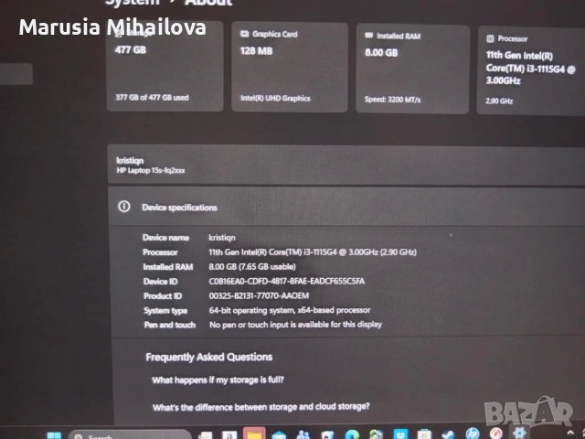
Task: Open the Storage card showing 477 GB
Action: tap(165, 67)
